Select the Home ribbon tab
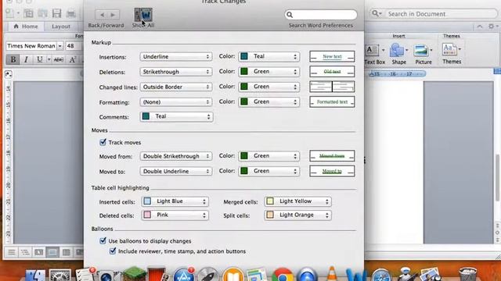The height and width of the screenshot is (281, 501). (x=26, y=27)
